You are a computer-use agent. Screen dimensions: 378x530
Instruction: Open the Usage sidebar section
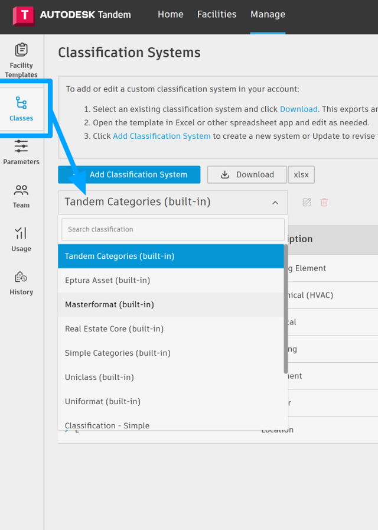coord(21,240)
